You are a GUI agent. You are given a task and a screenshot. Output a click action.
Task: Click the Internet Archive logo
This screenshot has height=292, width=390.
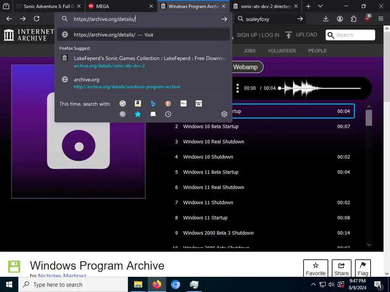coord(29,35)
